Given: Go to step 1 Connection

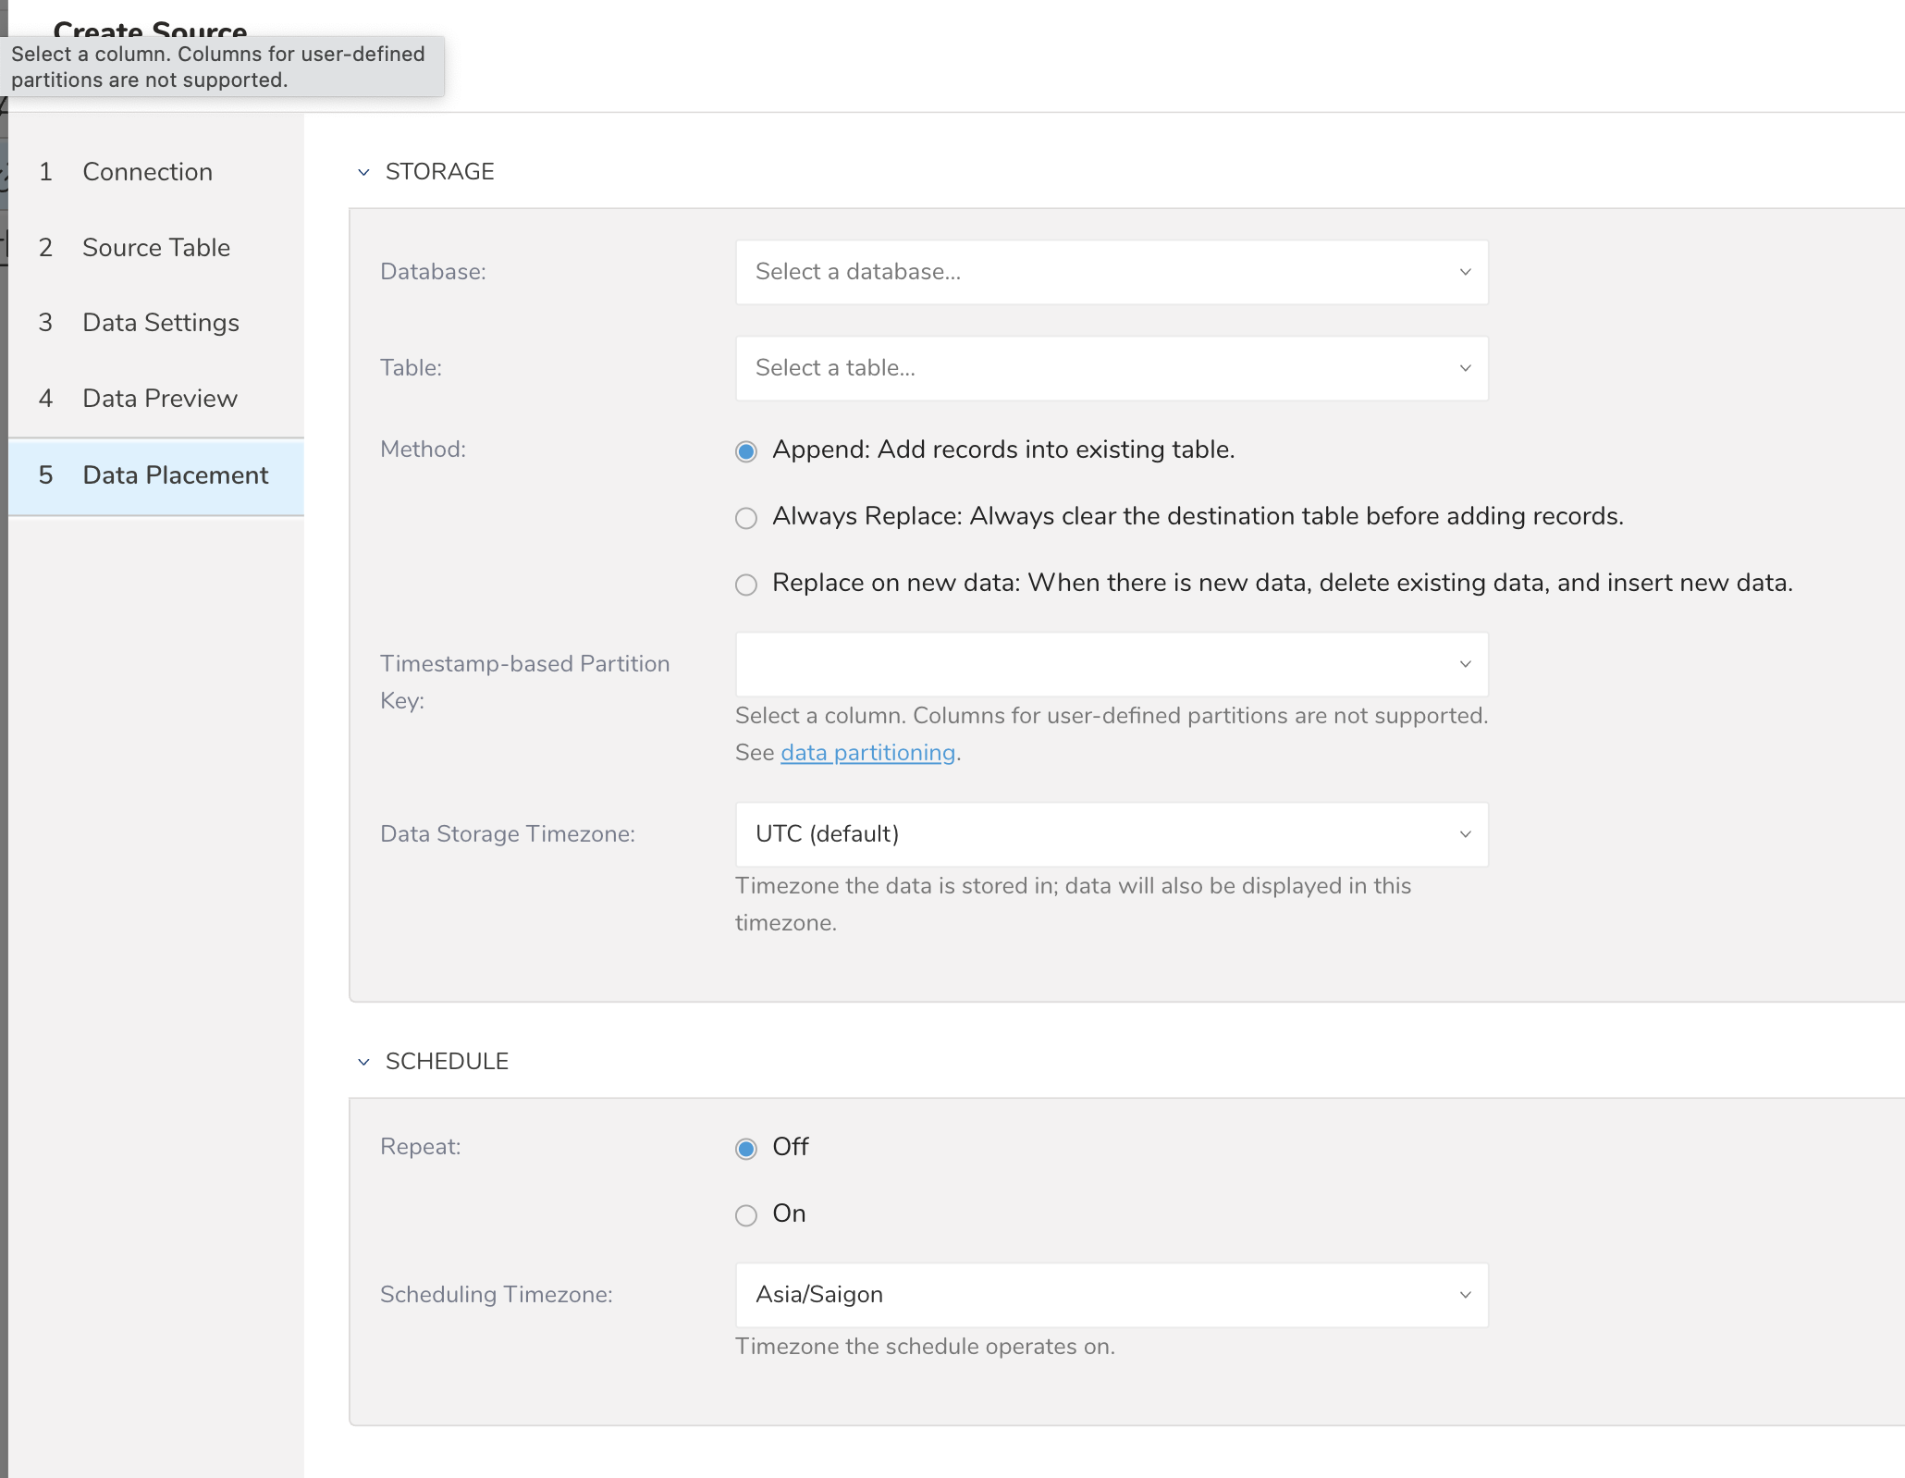Looking at the screenshot, I should coord(147,172).
